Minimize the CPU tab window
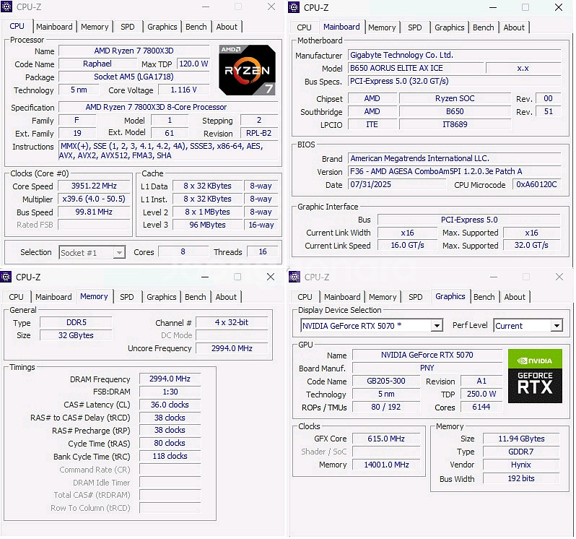The height and width of the screenshot is (539, 576). [206, 7]
